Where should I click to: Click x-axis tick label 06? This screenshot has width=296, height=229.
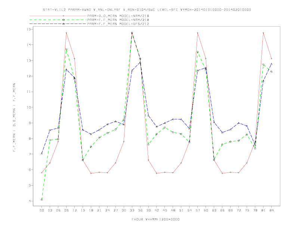pos(58,210)
